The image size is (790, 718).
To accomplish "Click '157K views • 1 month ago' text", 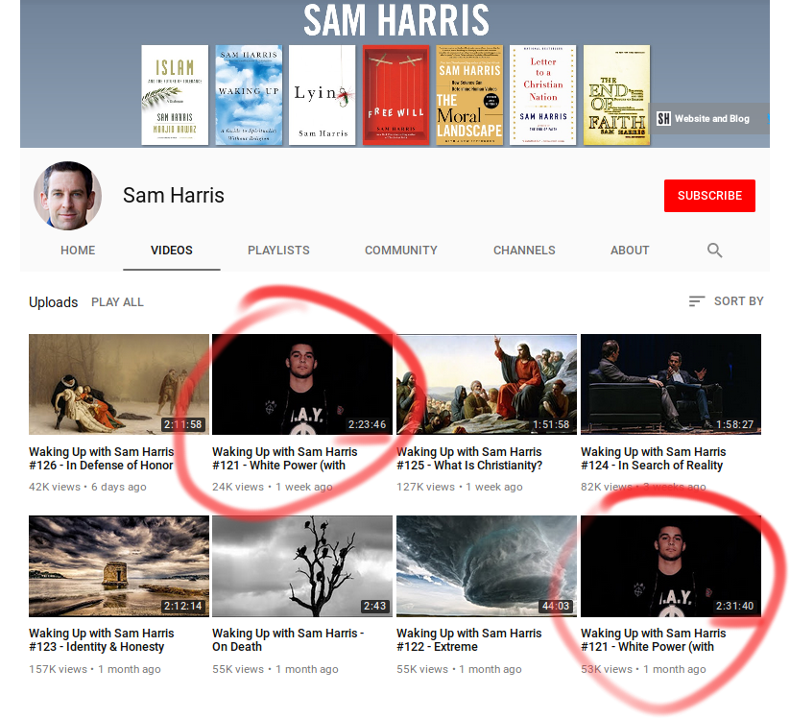I will click(95, 669).
